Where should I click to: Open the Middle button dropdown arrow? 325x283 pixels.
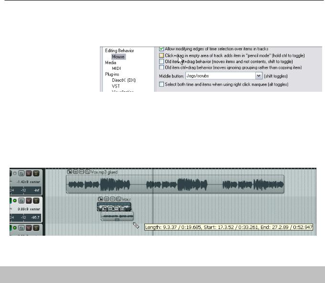pyautogui.click(x=259, y=76)
